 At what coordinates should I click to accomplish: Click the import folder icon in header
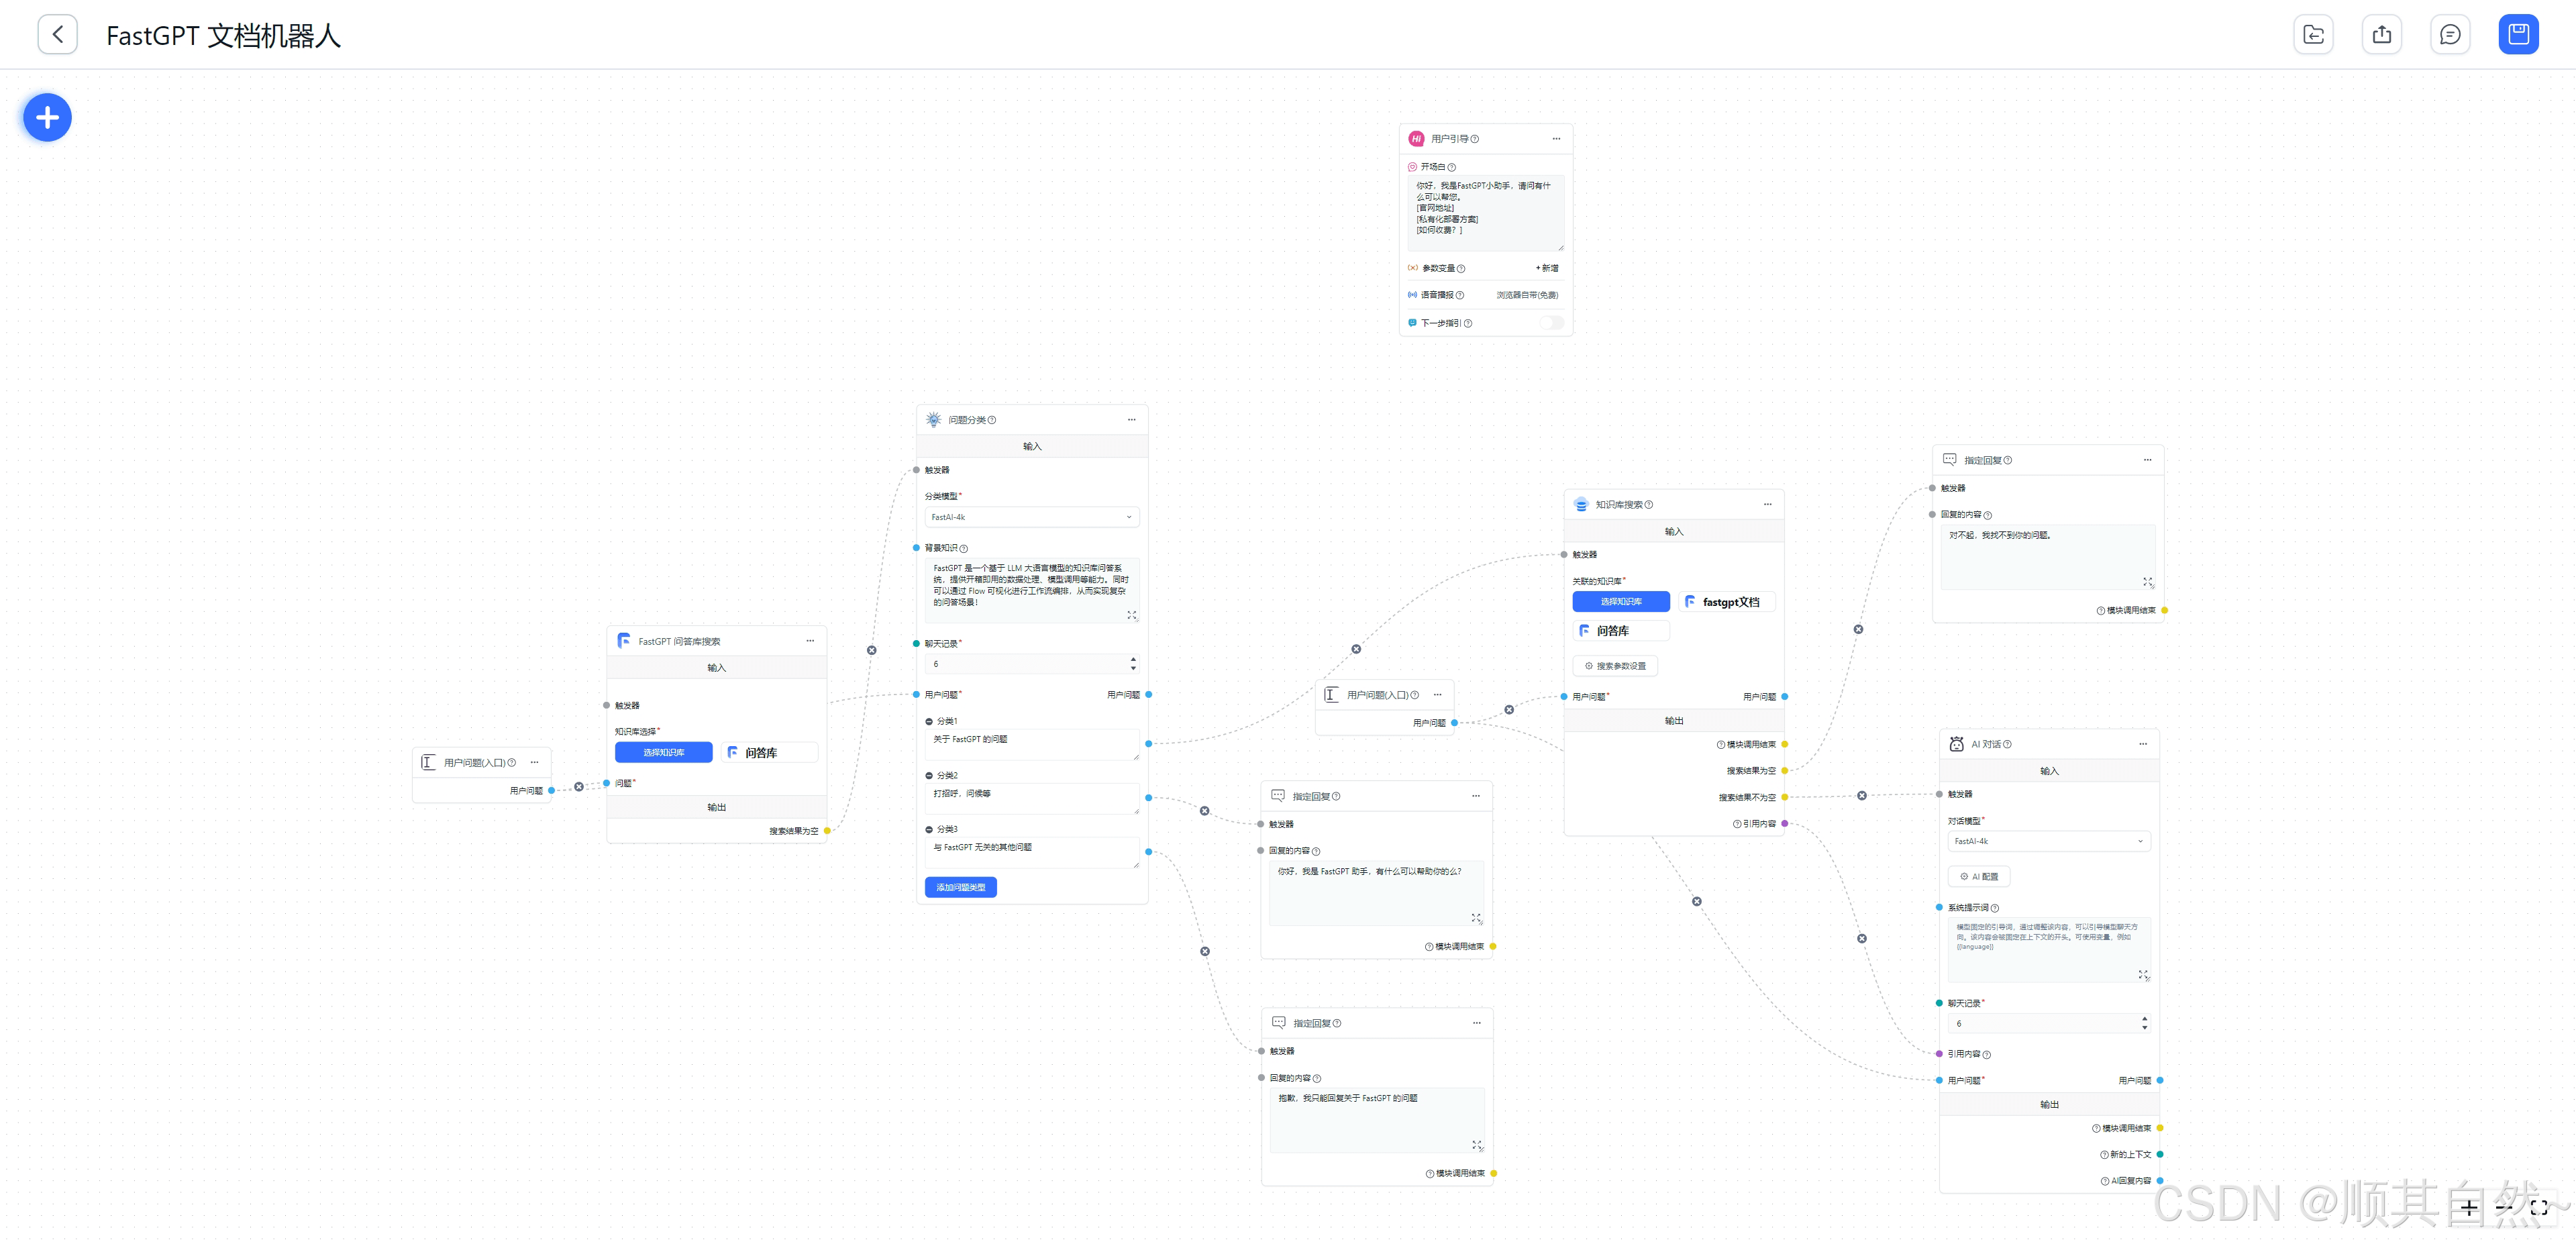[x=2313, y=35]
